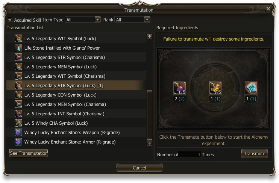Click the Number of Times input field
279x183 pixels.
point(190,154)
